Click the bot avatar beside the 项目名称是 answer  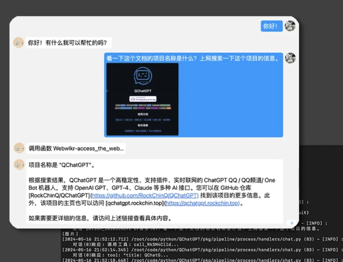coord(19,164)
